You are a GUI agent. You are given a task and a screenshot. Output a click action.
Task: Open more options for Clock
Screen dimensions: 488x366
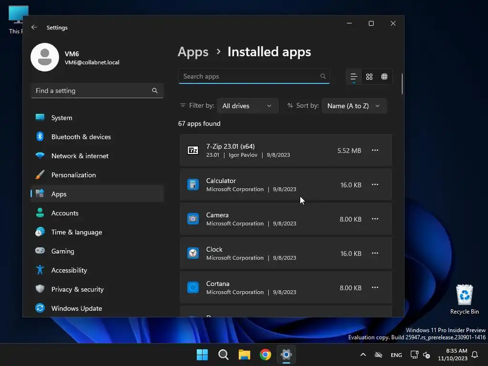pos(375,253)
